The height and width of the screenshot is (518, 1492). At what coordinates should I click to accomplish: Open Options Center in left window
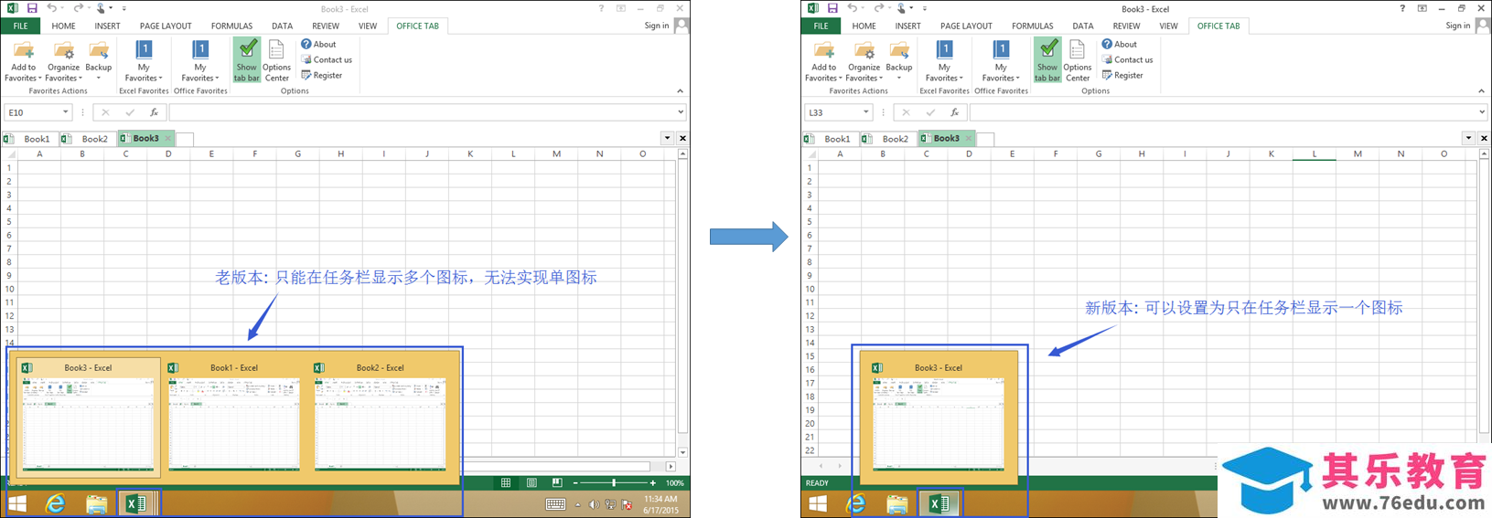click(x=276, y=60)
